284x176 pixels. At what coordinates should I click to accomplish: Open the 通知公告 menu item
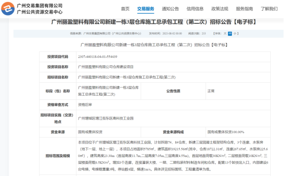click(170, 9)
